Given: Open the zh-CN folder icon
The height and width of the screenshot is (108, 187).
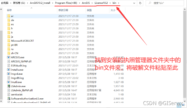Looking at the screenshot, I should [x=9, y=53].
